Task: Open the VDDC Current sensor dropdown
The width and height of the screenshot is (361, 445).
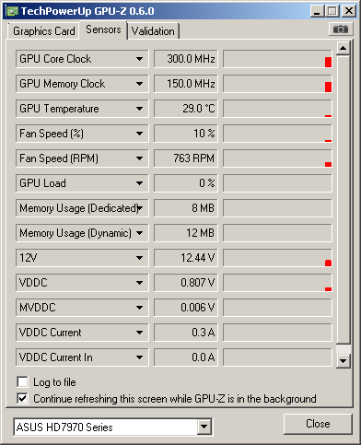Action: [140, 333]
